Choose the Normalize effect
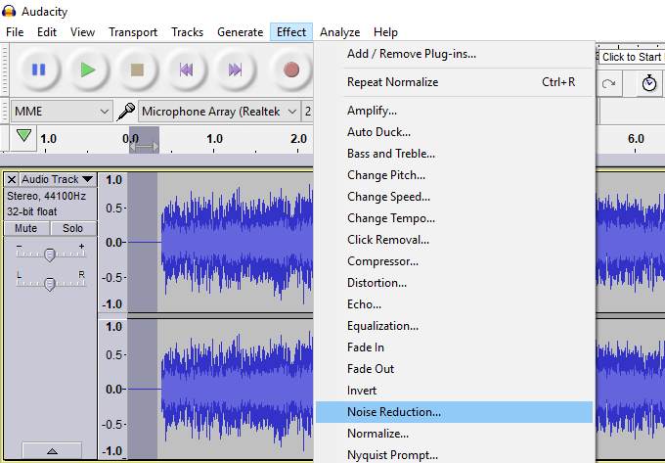Viewport: 665px width, 463px height. pos(454,434)
